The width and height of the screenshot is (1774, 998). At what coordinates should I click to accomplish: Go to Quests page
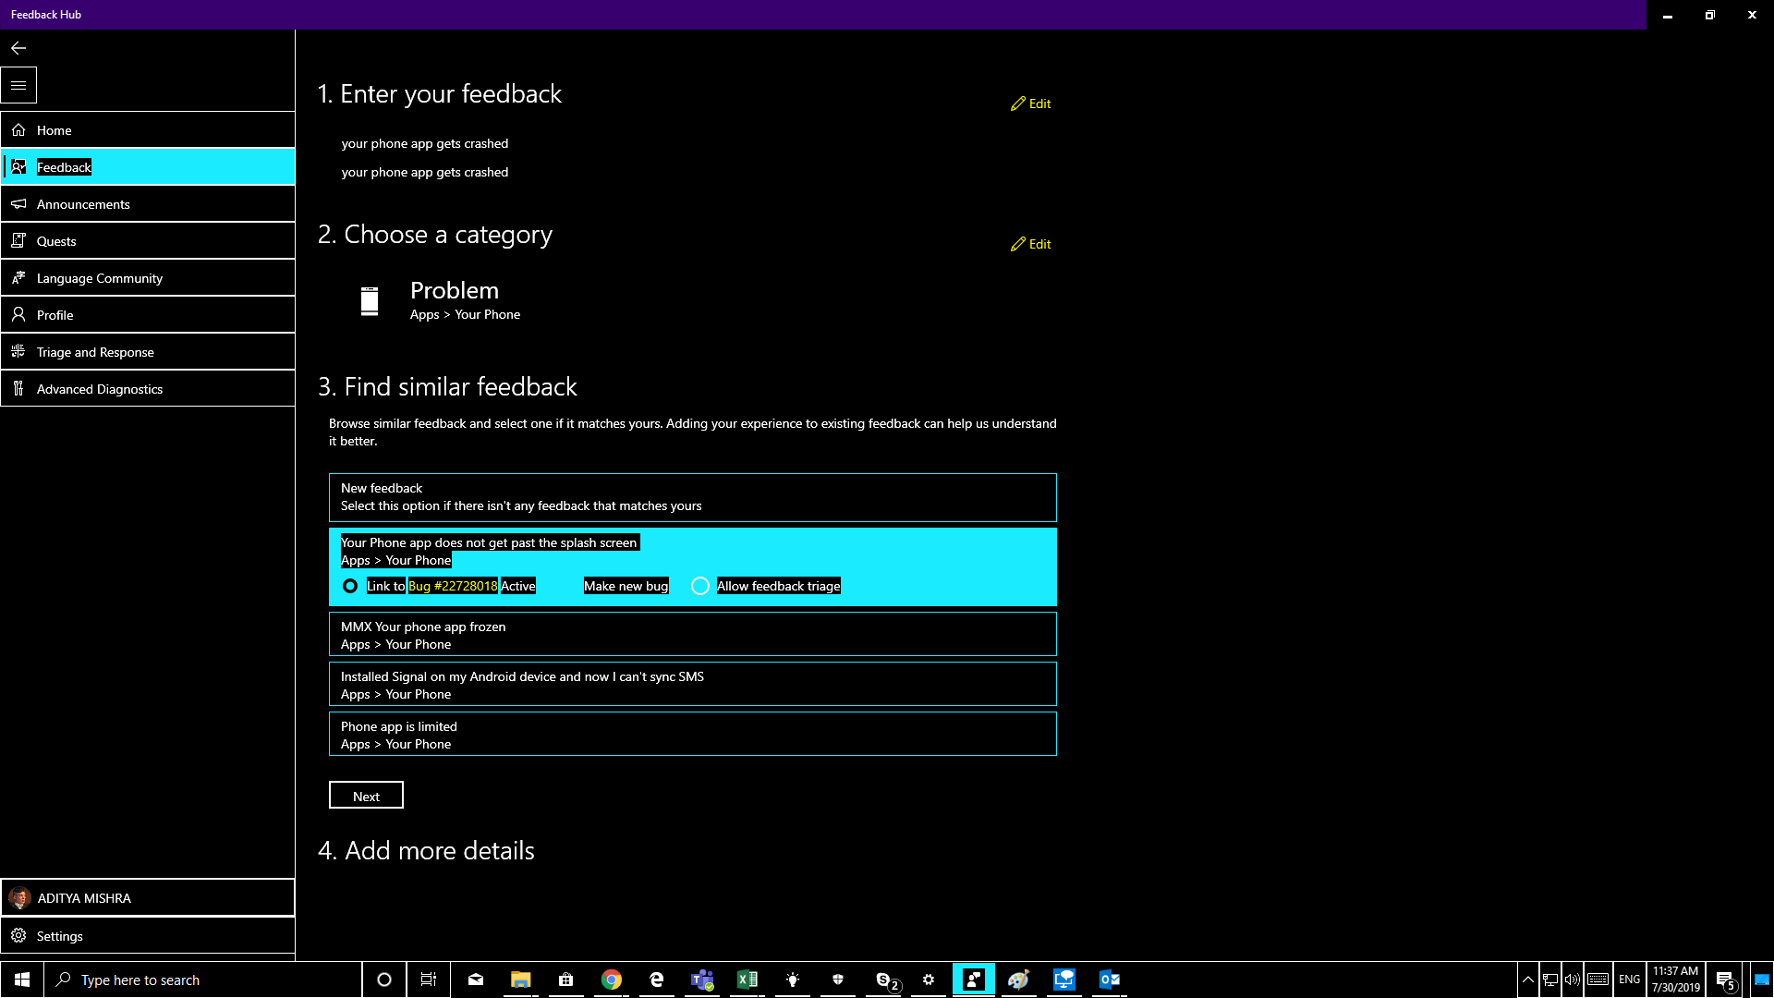[x=148, y=241]
